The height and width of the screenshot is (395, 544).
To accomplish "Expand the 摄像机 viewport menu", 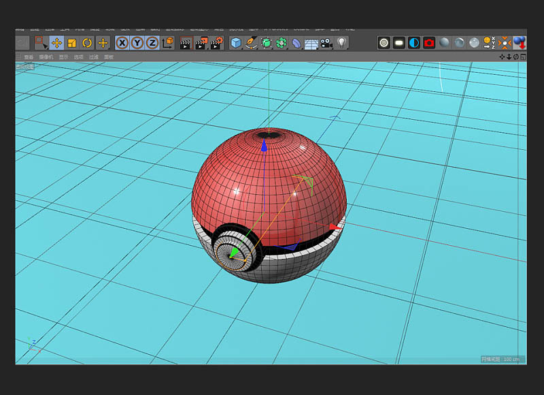I will (46, 57).
